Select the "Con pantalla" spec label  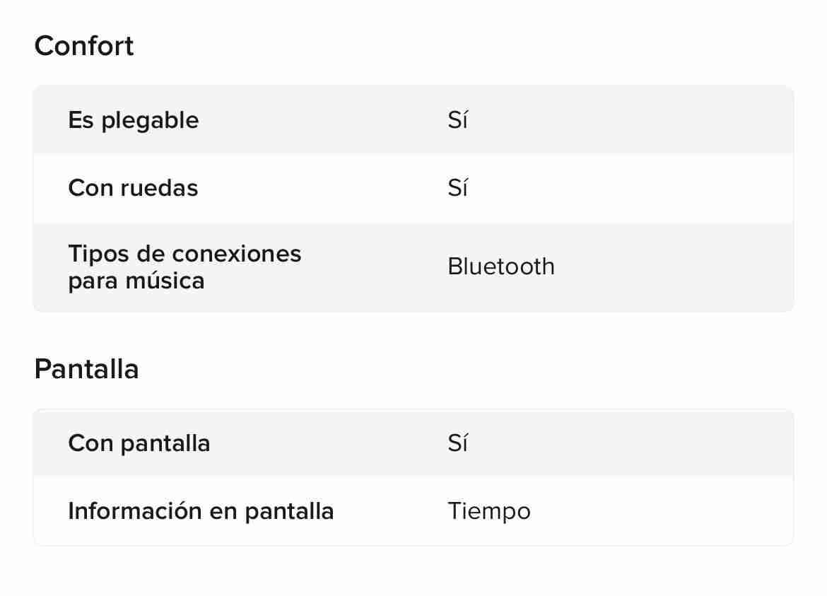(139, 443)
